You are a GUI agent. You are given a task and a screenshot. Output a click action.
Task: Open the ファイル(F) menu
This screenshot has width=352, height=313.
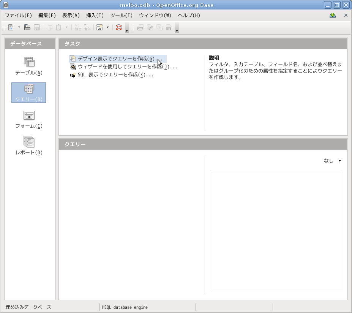tap(18, 16)
